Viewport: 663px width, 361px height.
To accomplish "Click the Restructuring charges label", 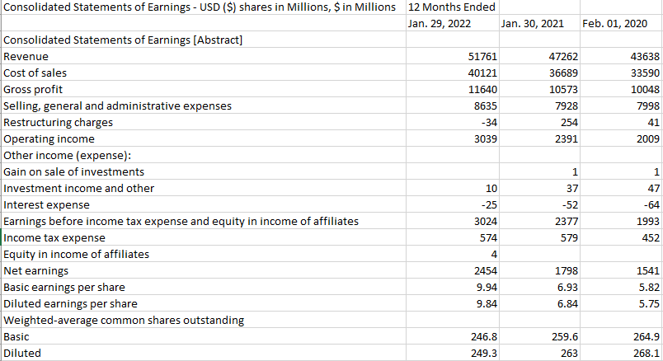I will pyautogui.click(x=59, y=123).
